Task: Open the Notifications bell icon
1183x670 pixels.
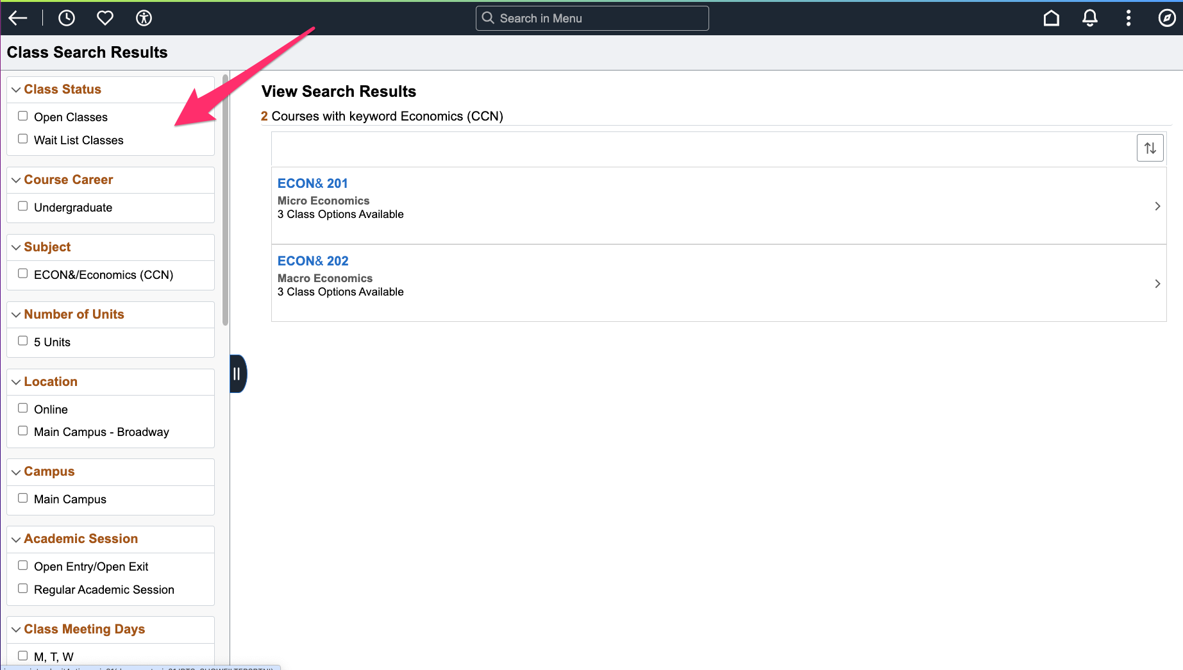Action: [1090, 18]
